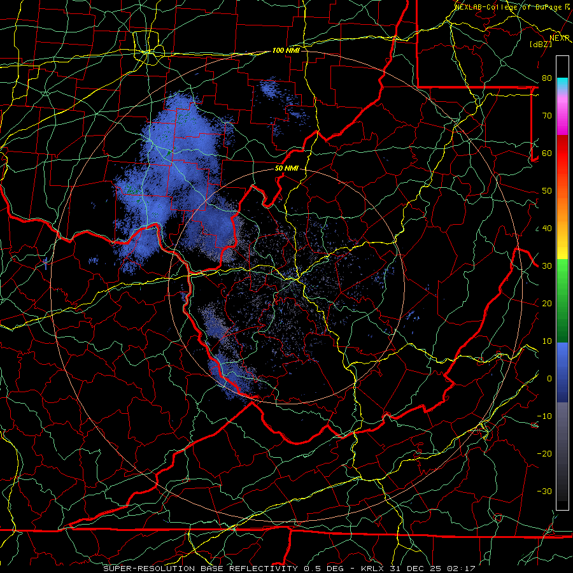Click the cyan band of the color scale

tap(562, 83)
